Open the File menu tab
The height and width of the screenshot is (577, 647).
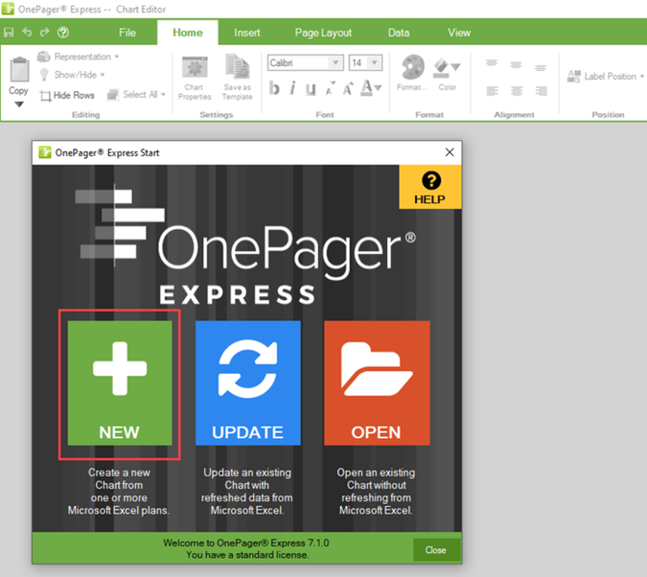(127, 33)
